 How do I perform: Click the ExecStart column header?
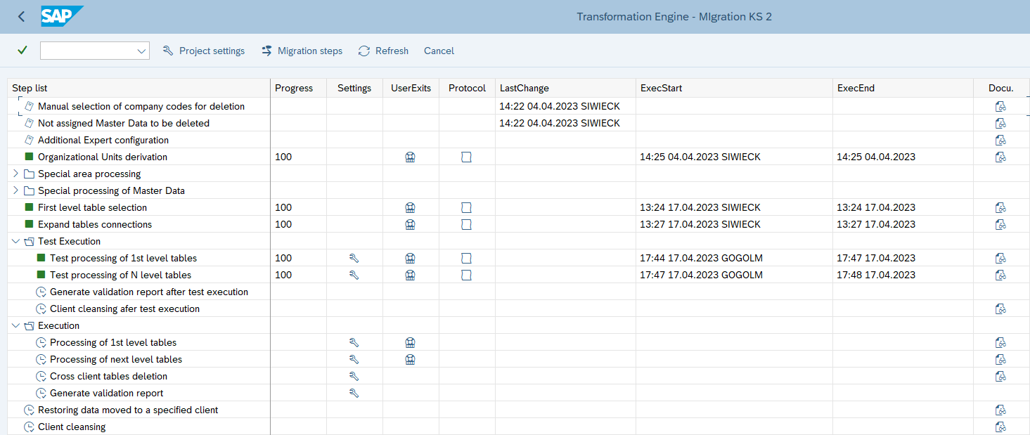[734, 88]
